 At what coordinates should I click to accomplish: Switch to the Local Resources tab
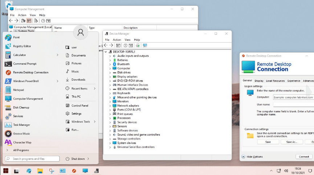(275, 81)
